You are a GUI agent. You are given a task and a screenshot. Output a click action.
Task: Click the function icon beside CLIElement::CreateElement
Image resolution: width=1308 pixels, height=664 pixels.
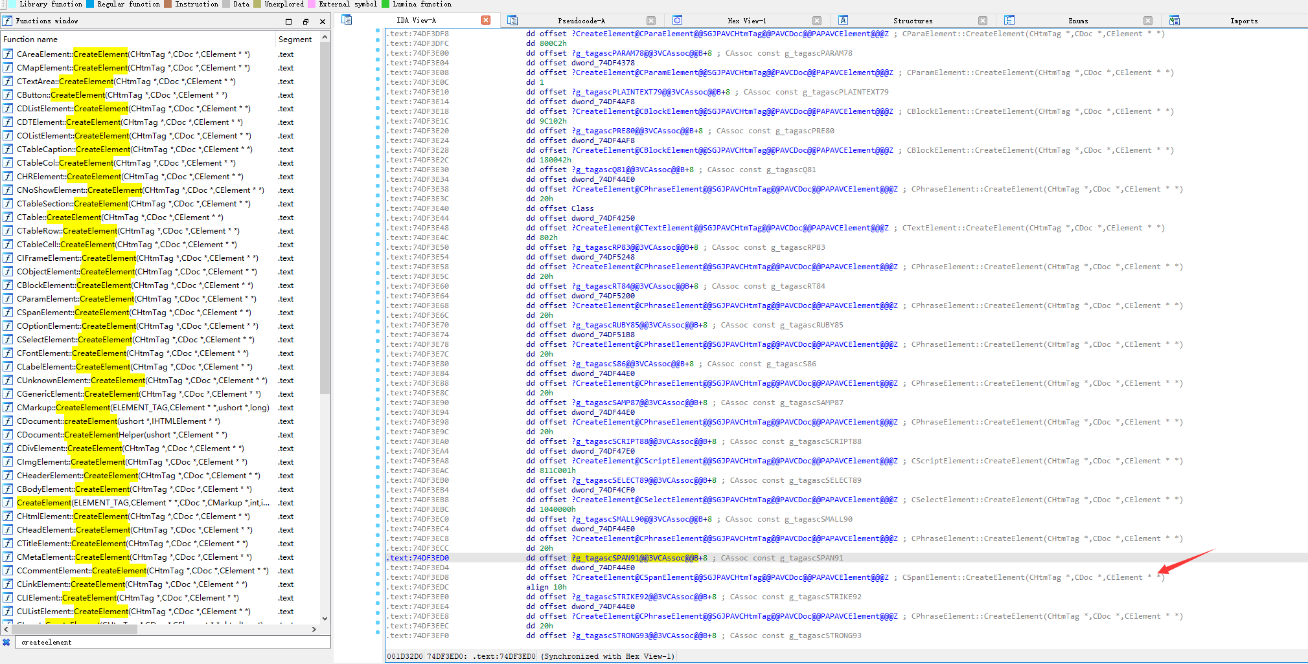click(8, 598)
